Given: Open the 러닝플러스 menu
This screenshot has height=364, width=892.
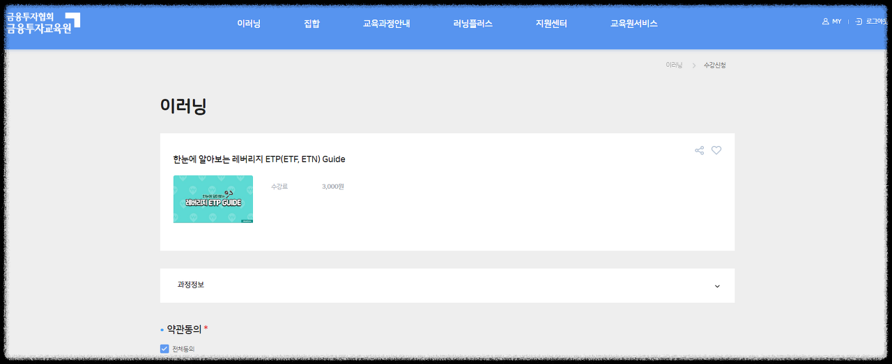Looking at the screenshot, I should tap(472, 24).
